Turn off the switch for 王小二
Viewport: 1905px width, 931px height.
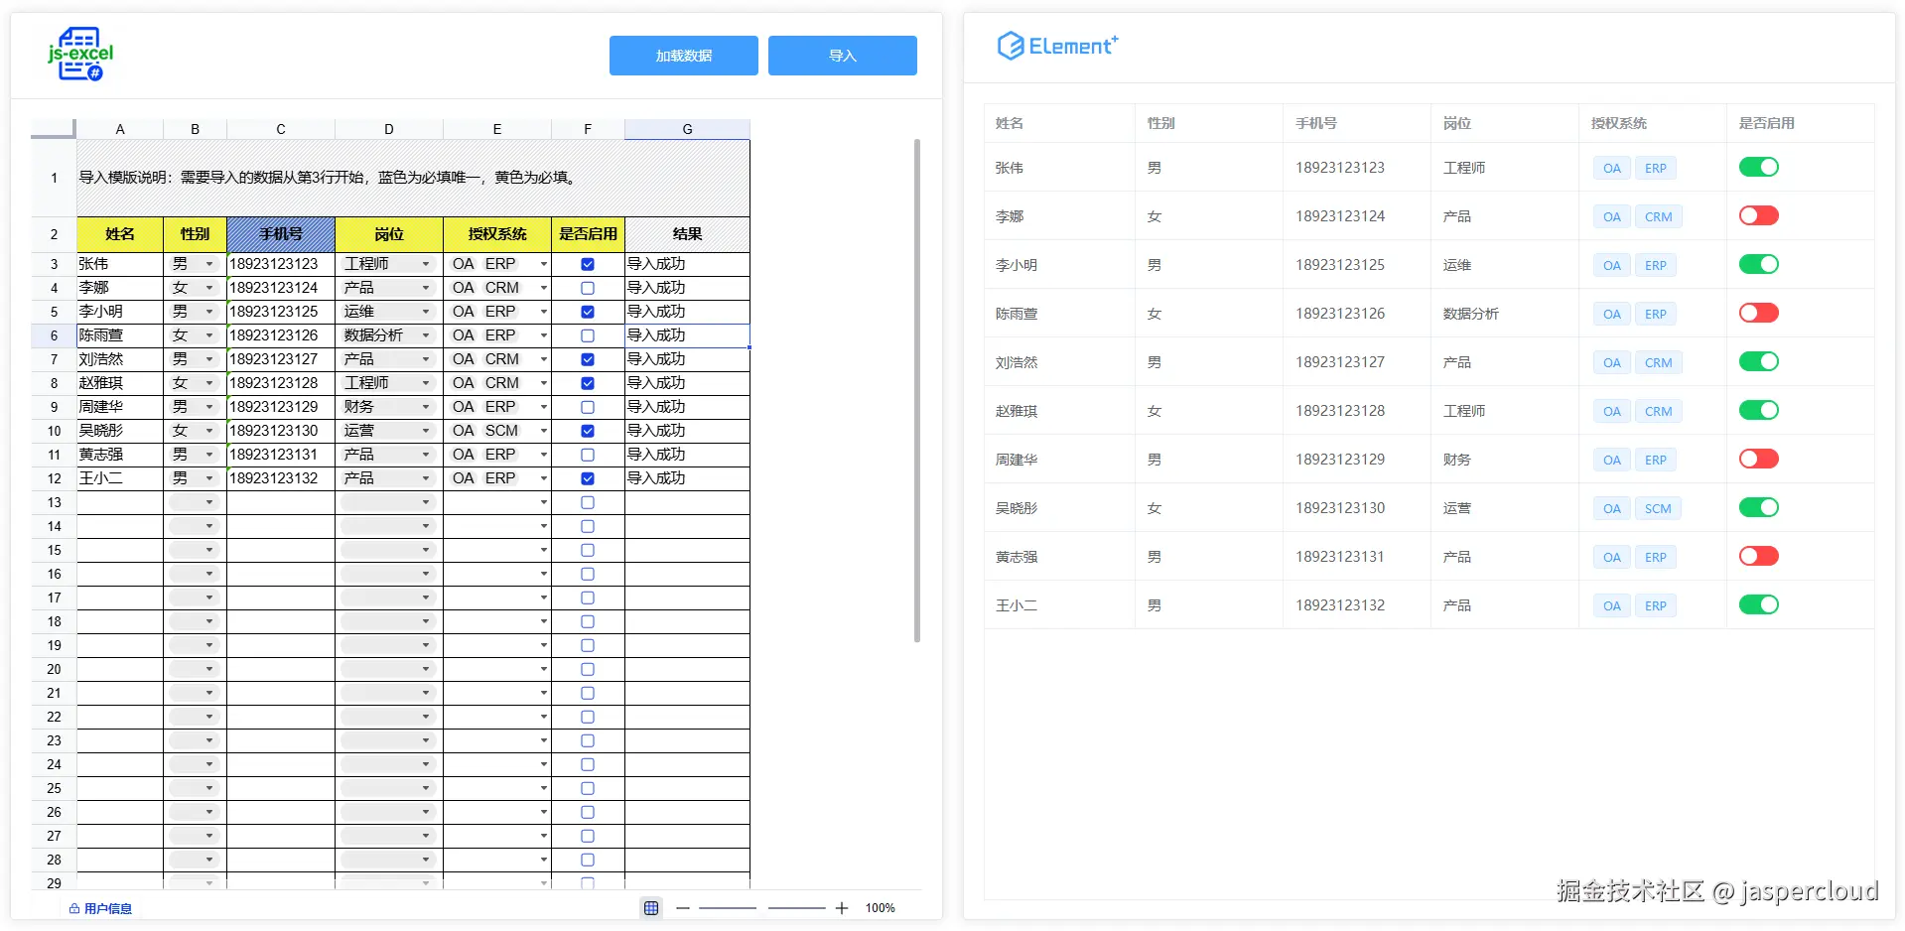tap(1758, 604)
